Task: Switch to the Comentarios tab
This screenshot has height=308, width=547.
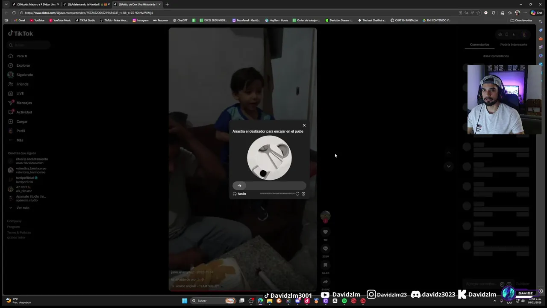Action: (x=479, y=44)
